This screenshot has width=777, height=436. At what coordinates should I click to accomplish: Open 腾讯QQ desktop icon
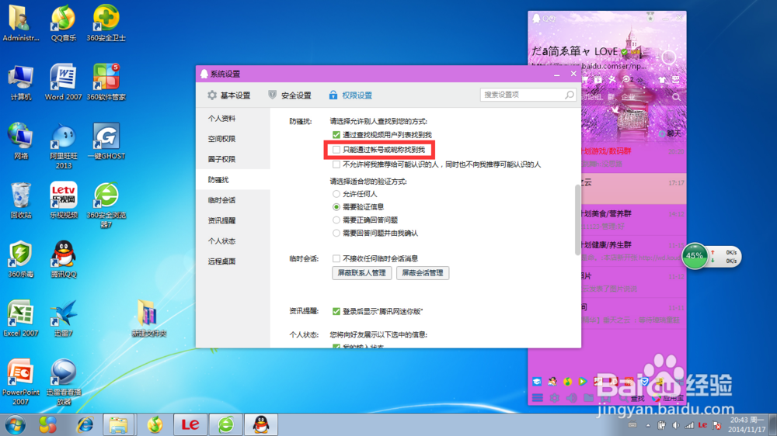[x=64, y=259]
